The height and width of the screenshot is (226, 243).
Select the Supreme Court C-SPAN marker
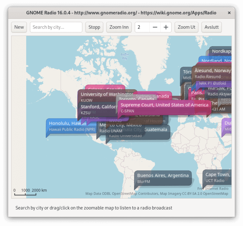click(164, 107)
